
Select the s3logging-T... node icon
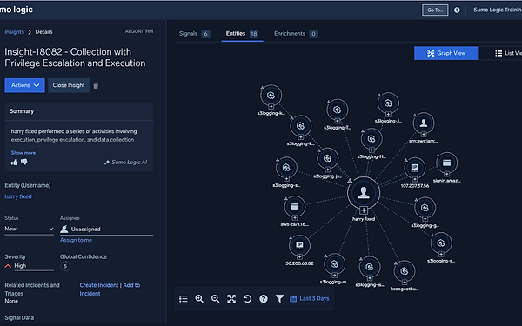point(338,110)
